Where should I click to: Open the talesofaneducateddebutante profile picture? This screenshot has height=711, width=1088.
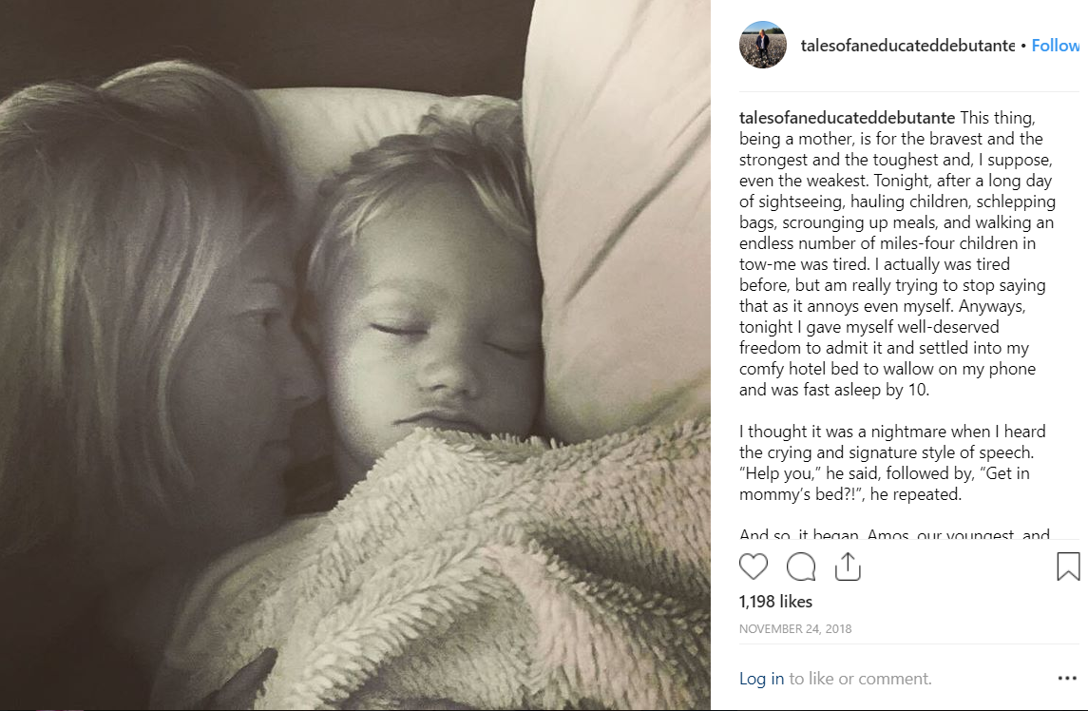point(763,45)
